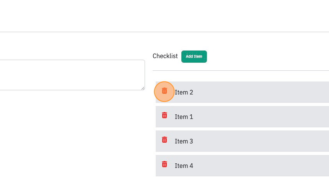Click the divider line below Checklist heading

tap(241, 71)
